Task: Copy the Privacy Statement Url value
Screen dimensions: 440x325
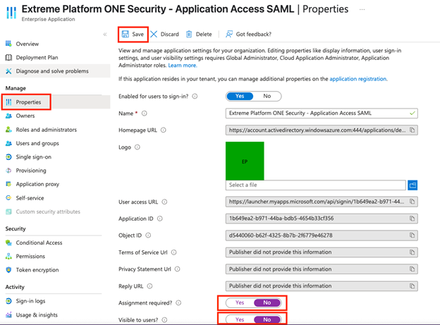Action: tap(412, 269)
